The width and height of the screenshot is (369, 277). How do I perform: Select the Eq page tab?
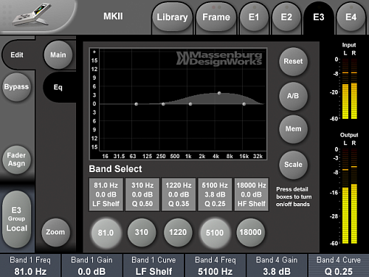point(58,87)
